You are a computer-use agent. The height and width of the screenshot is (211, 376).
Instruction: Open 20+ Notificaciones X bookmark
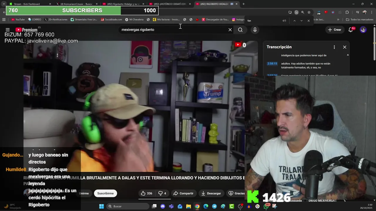56,20
